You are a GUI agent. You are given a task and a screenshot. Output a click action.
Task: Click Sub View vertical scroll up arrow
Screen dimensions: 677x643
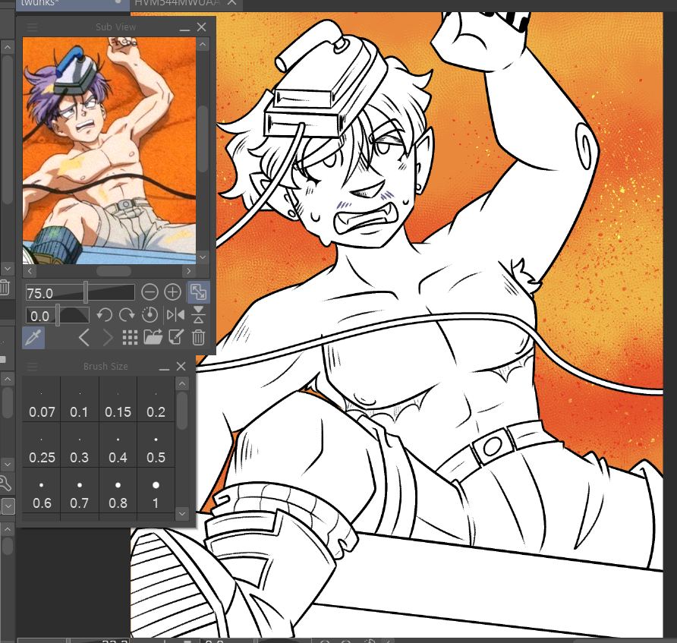tap(203, 45)
